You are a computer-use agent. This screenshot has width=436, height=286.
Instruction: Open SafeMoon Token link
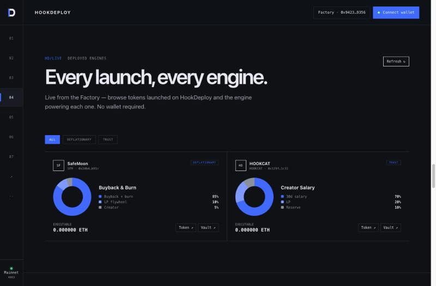tap(186, 228)
